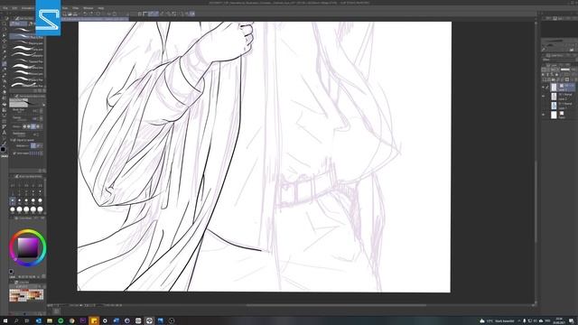Select the Fill bucket tool
Viewport: 578px width, 325px height.
[x=4, y=104]
